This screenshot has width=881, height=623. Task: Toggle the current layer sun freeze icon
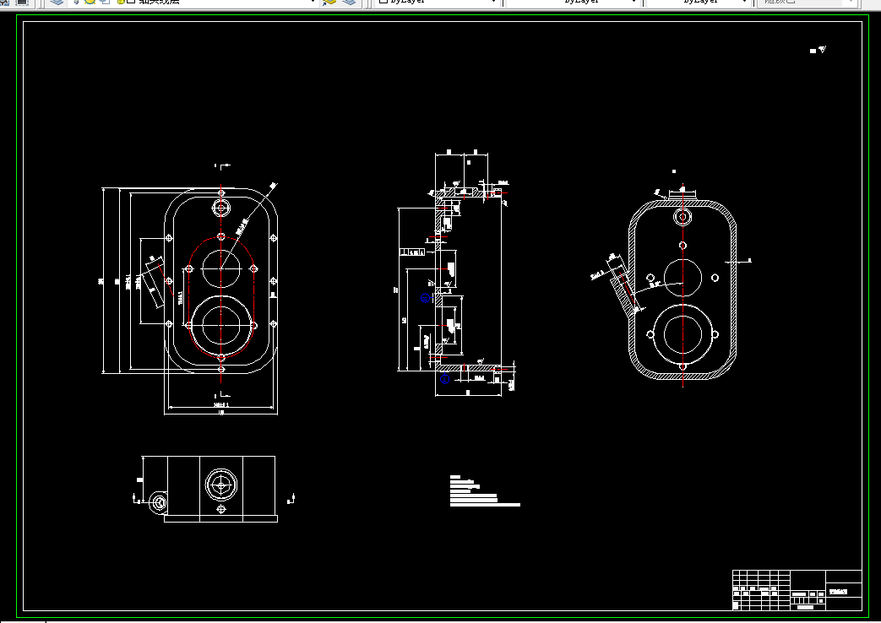tap(90, 3)
